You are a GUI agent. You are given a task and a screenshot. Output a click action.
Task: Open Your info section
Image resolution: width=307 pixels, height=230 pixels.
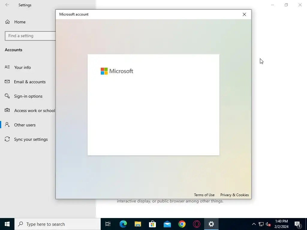22,67
